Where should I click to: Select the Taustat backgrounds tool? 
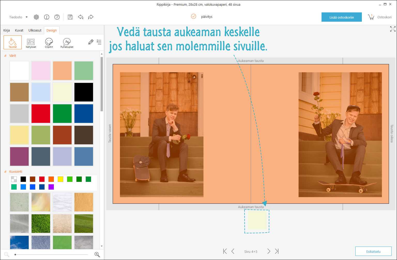point(13,42)
